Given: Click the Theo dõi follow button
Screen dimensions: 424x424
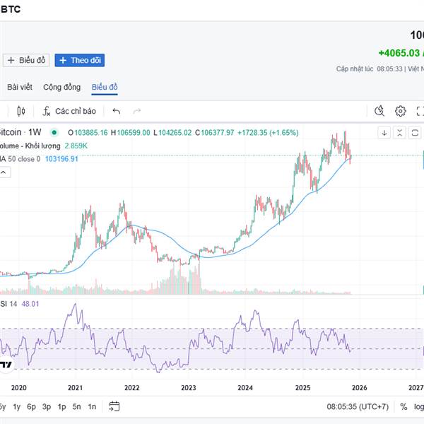Looking at the screenshot, I should (79, 60).
